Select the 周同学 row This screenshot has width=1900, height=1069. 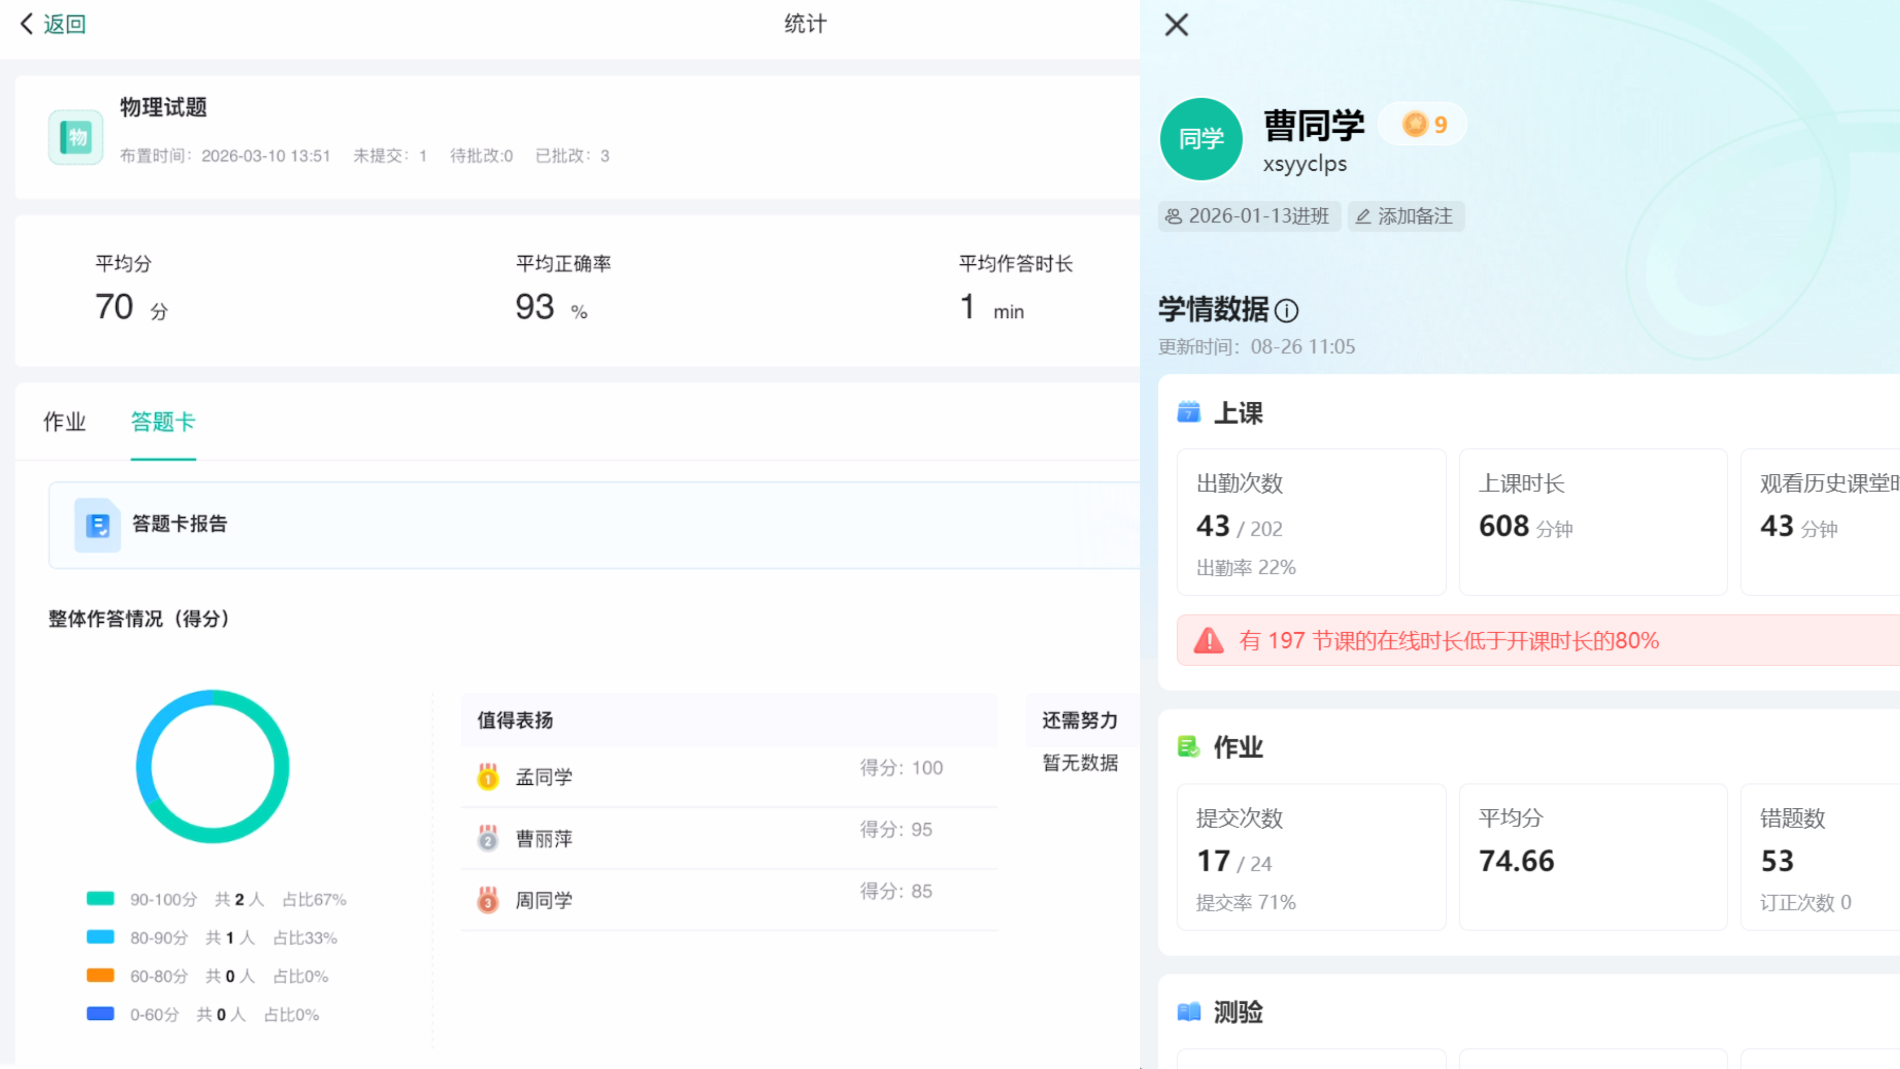[x=729, y=899]
